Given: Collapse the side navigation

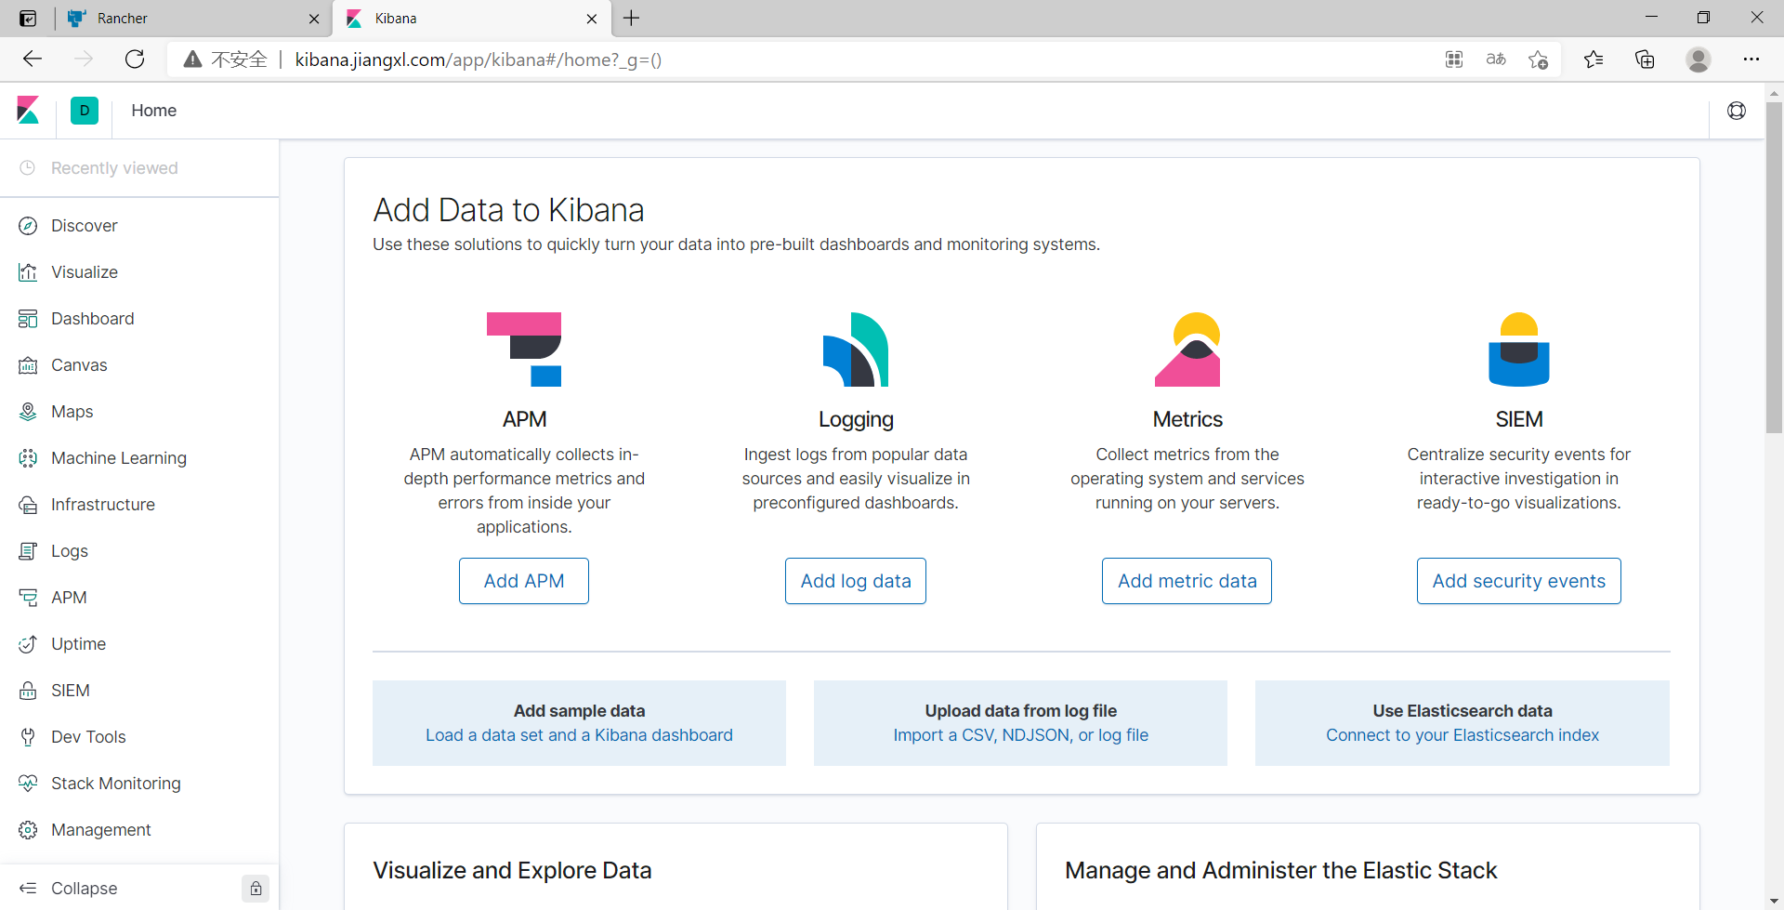Looking at the screenshot, I should 84,889.
